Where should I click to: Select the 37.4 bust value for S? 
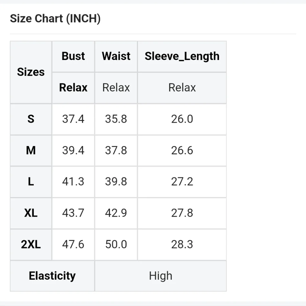(x=73, y=119)
